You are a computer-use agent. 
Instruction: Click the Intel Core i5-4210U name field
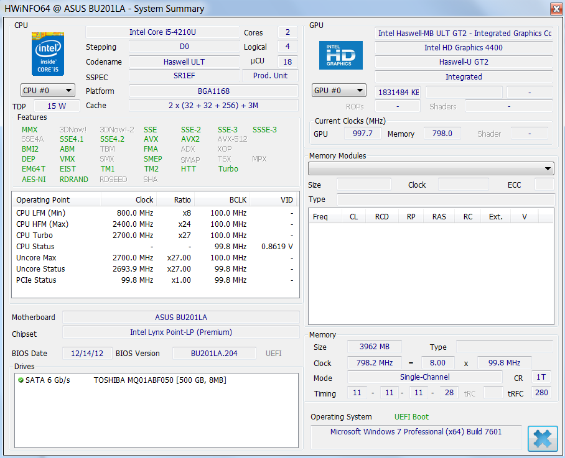162,32
